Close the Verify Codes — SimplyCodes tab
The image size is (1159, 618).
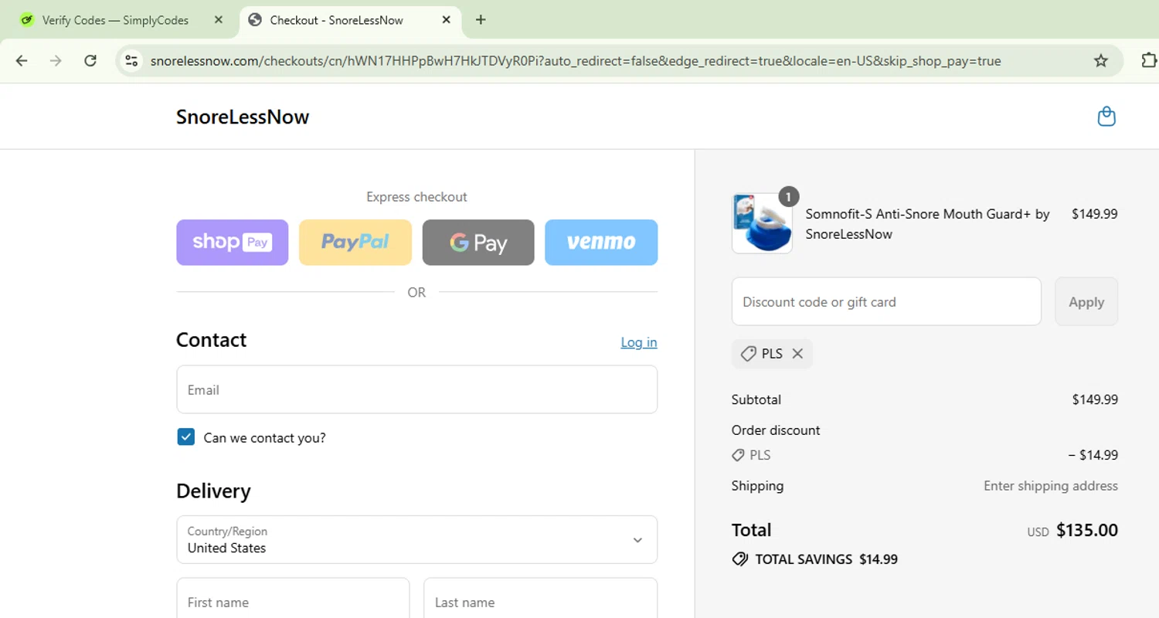(x=219, y=20)
